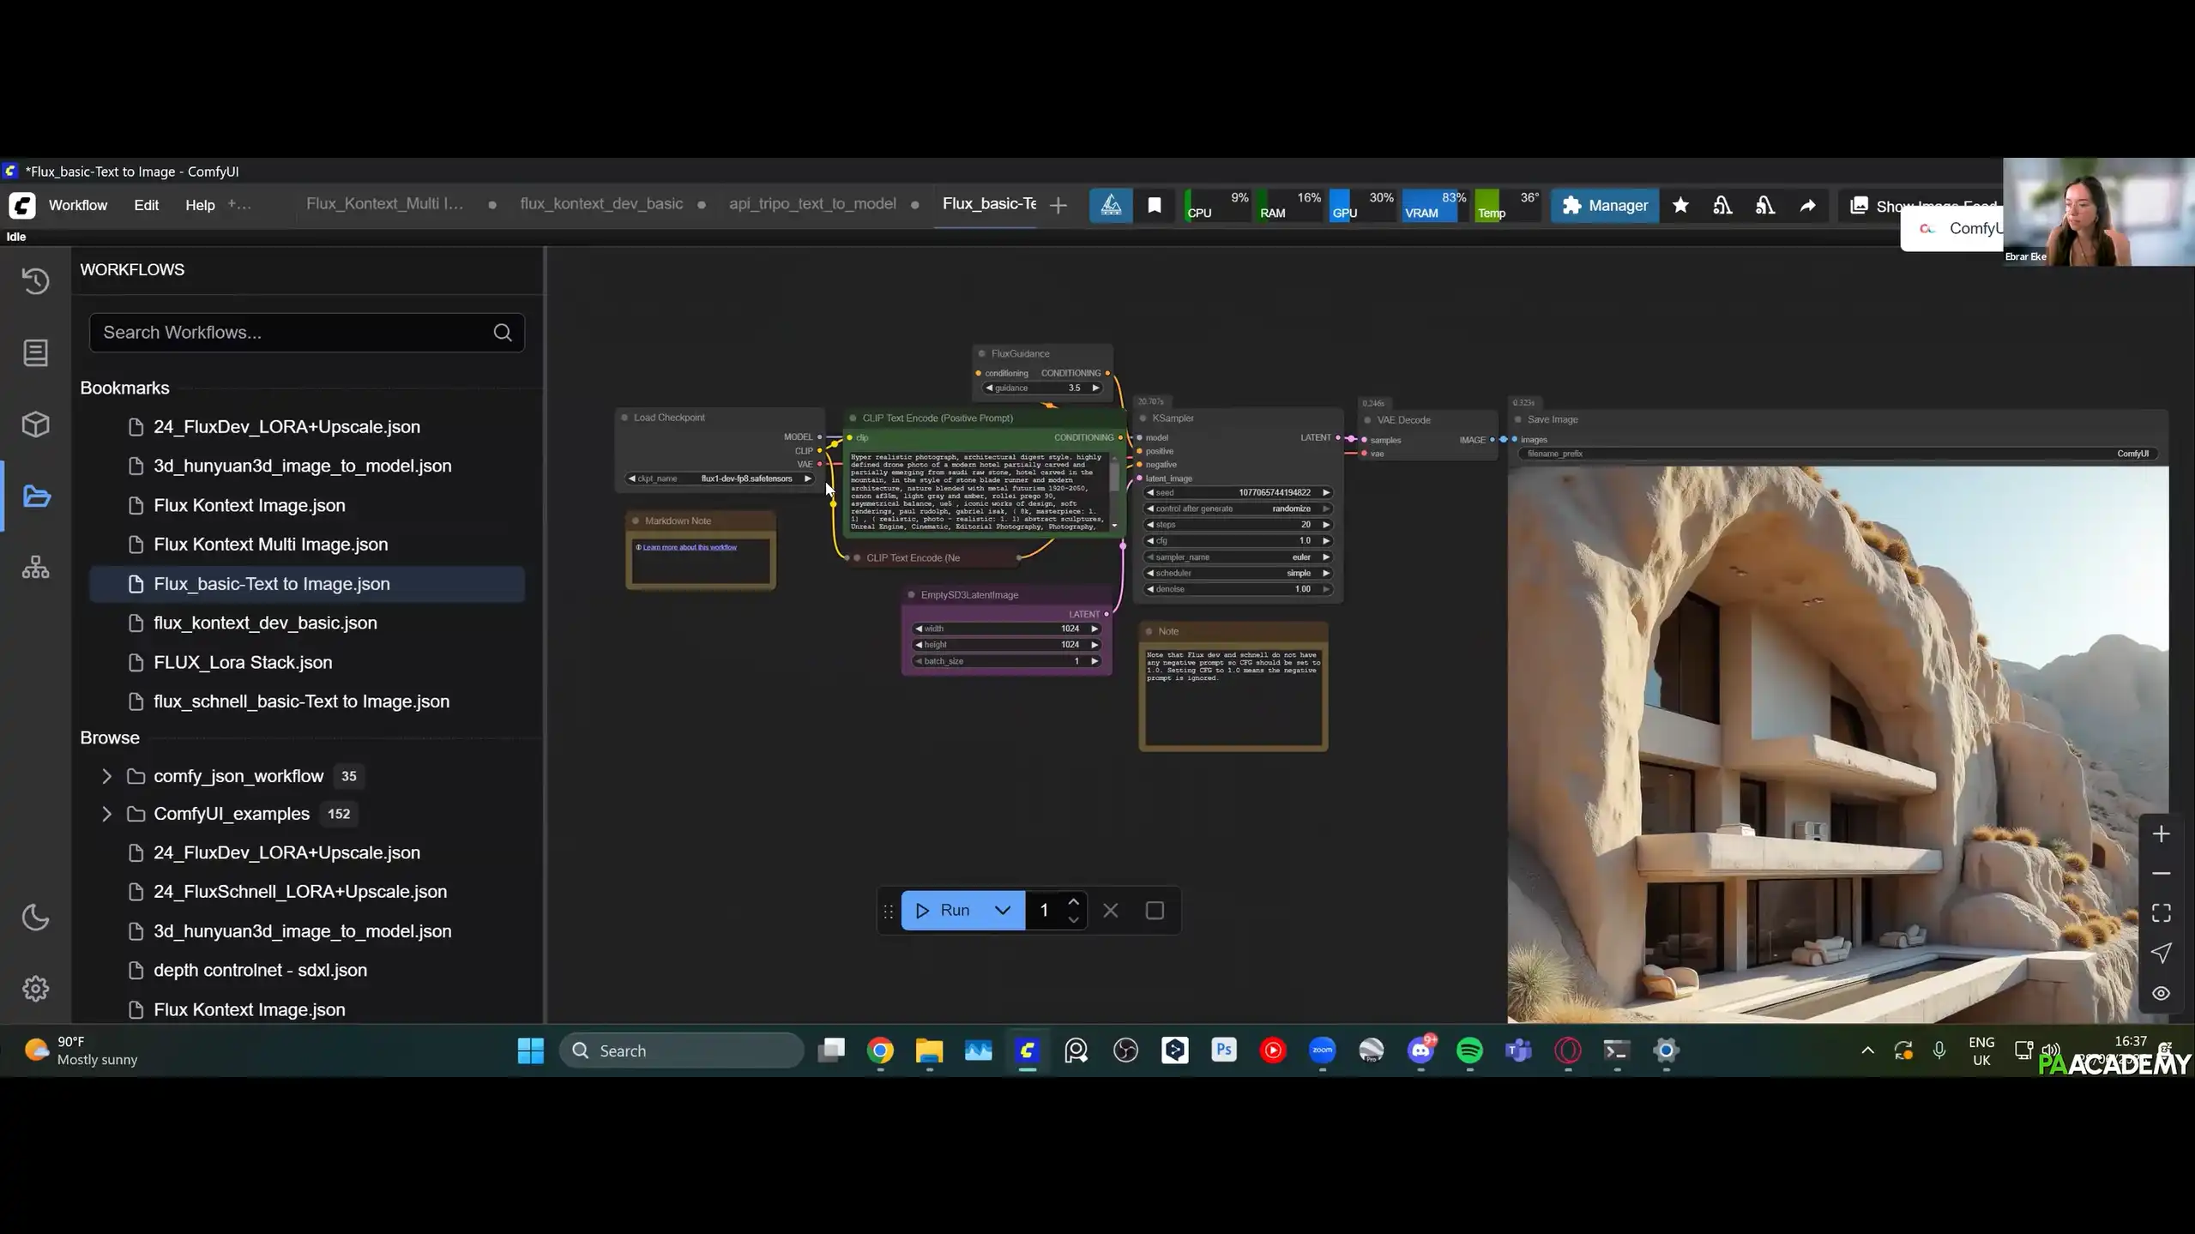Zoom out canvas with minus button
The height and width of the screenshot is (1234, 2195).
2161,874
